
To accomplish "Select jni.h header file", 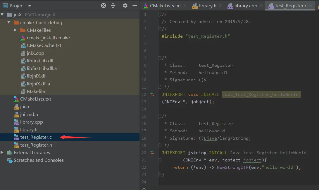I will pyautogui.click(x=24, y=106).
